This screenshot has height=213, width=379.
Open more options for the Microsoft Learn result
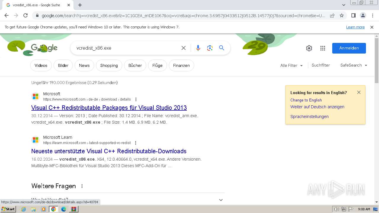136,143
